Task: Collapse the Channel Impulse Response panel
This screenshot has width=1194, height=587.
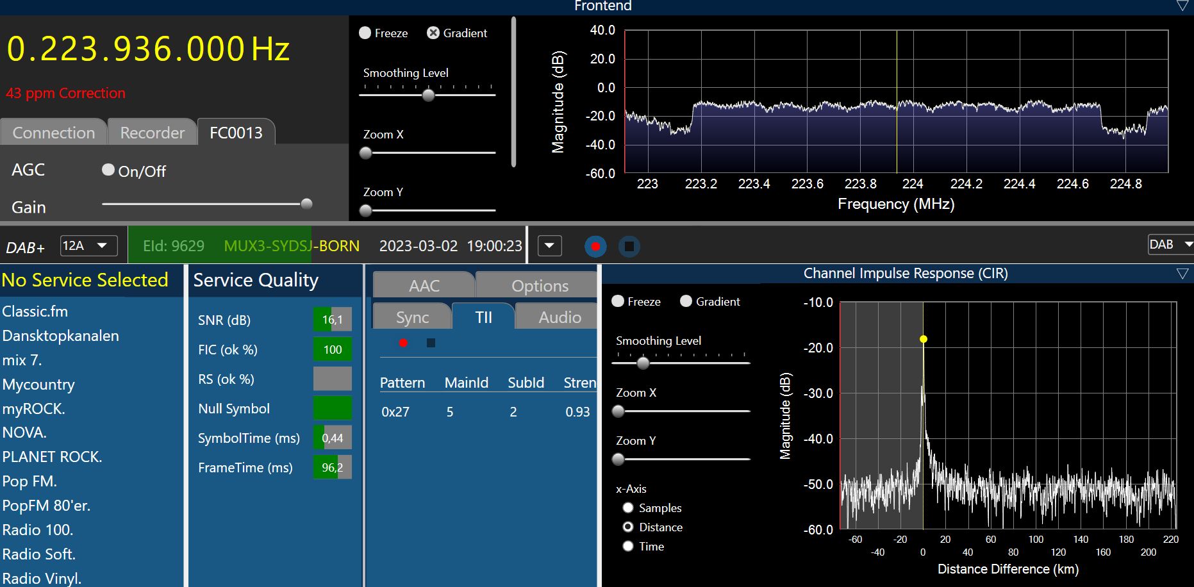Action: tap(1182, 274)
